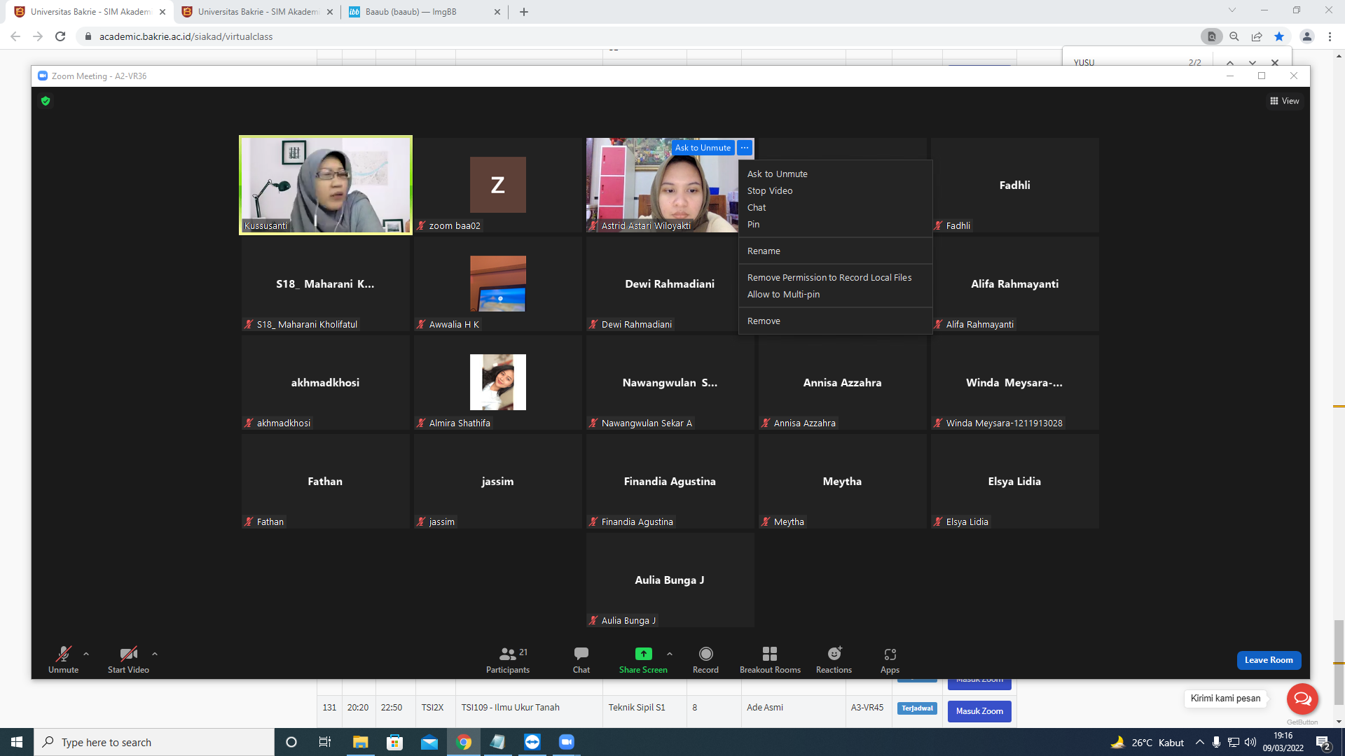Search tabs with the Chrome tab-search arrow
This screenshot has width=1345, height=756.
coord(1232,10)
